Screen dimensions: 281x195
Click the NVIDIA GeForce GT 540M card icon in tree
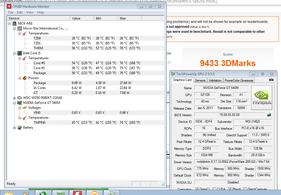coord(20,103)
